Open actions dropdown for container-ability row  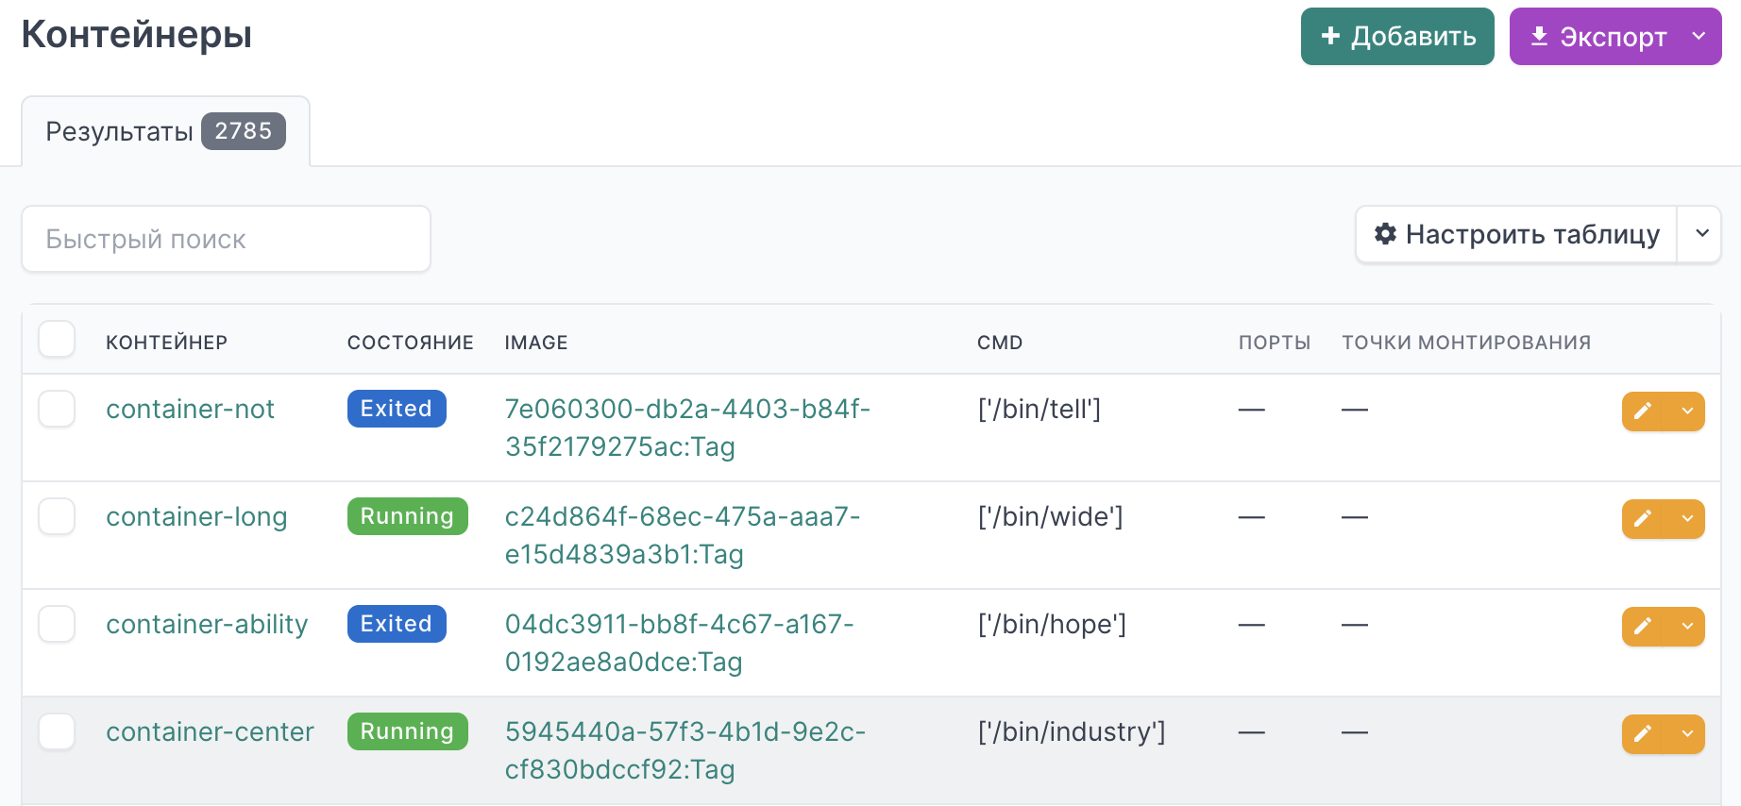click(x=1687, y=626)
